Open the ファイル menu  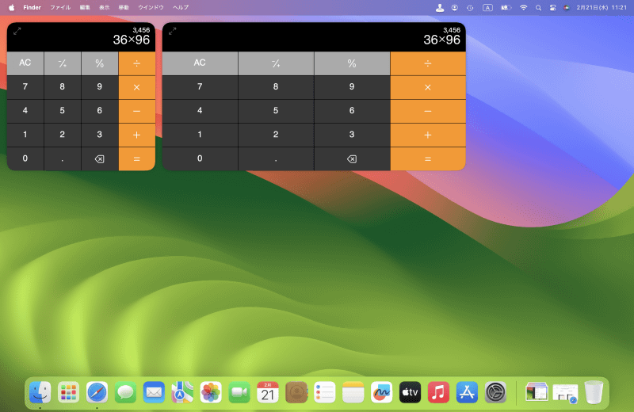pyautogui.click(x=60, y=7)
